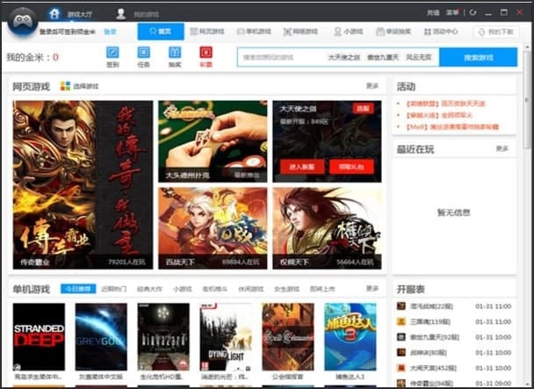Click the red 领取礼包 gift button
534x389 pixels.
(351, 167)
